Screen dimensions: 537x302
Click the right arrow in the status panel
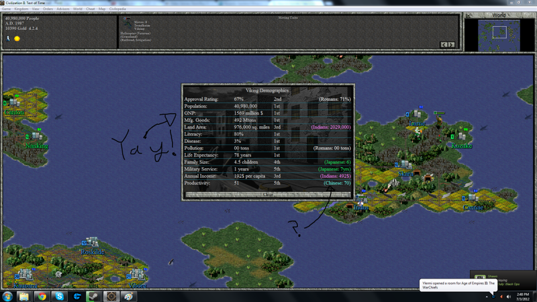tap(451, 44)
